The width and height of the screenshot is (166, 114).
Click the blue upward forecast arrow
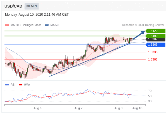[x=139, y=35]
